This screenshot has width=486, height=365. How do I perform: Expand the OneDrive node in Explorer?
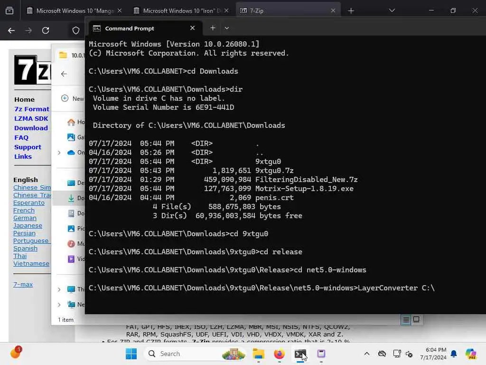point(59,153)
